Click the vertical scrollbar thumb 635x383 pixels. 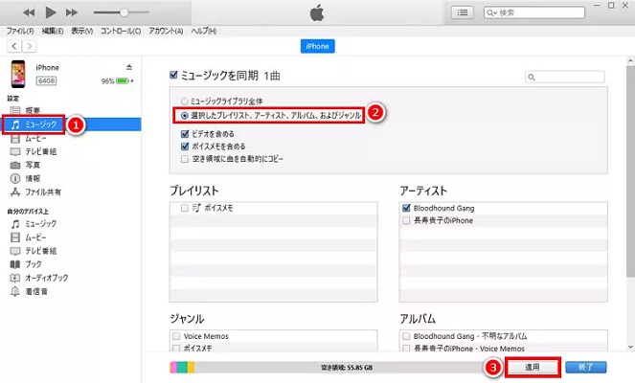click(x=630, y=170)
